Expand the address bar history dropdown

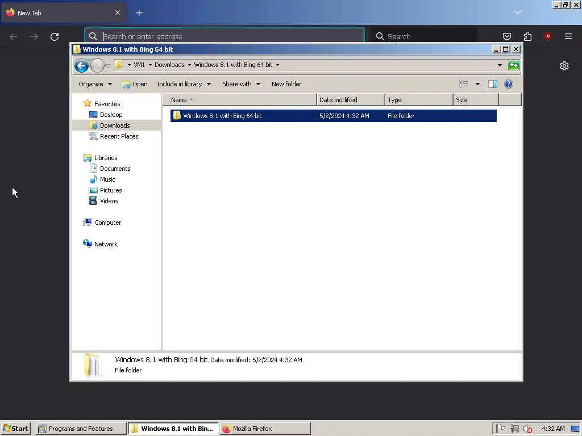coord(500,65)
